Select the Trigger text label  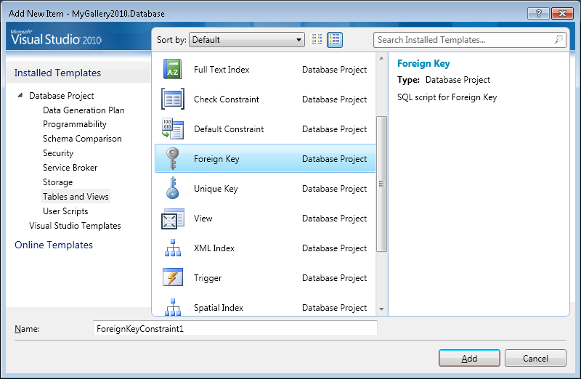(x=208, y=278)
